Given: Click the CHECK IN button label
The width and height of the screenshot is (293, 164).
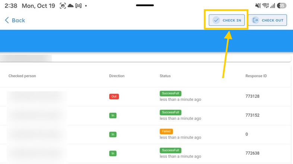Looking at the screenshot, I should (x=232, y=20).
